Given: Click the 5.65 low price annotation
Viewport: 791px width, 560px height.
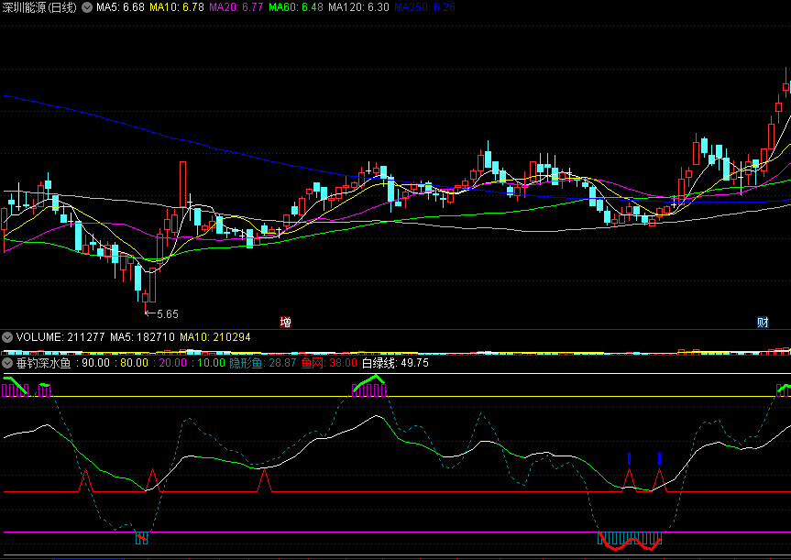Looking at the screenshot, I should [x=167, y=314].
